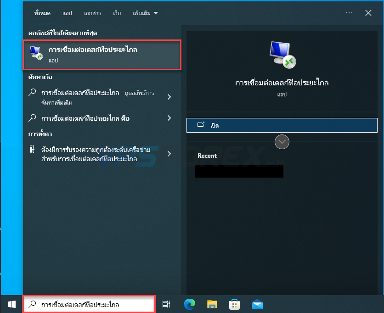
Task: Click the taskbar search input box
Action: [x=90, y=304]
